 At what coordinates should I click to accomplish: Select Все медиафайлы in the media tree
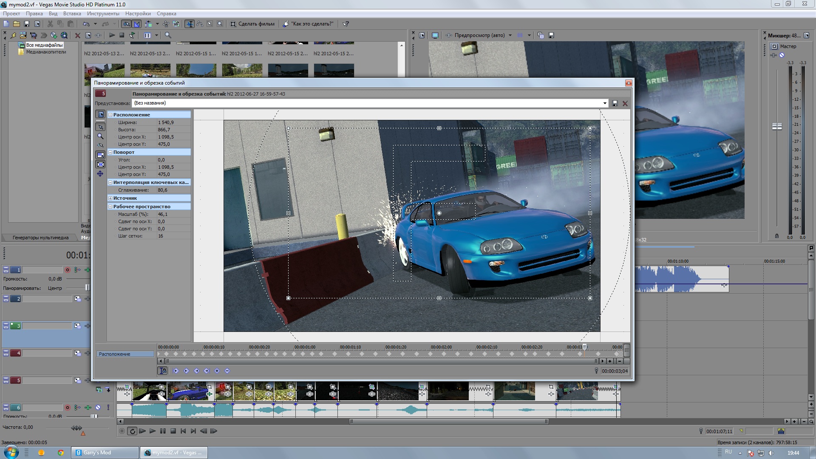44,45
